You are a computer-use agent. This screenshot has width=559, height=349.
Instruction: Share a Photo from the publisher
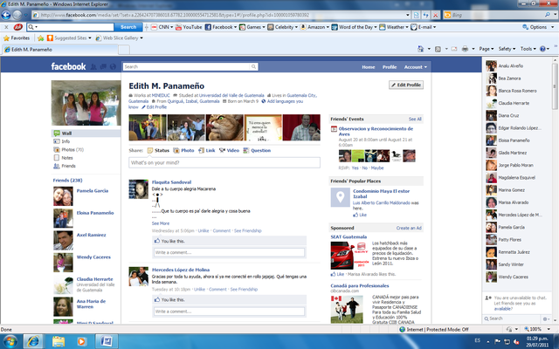184,151
